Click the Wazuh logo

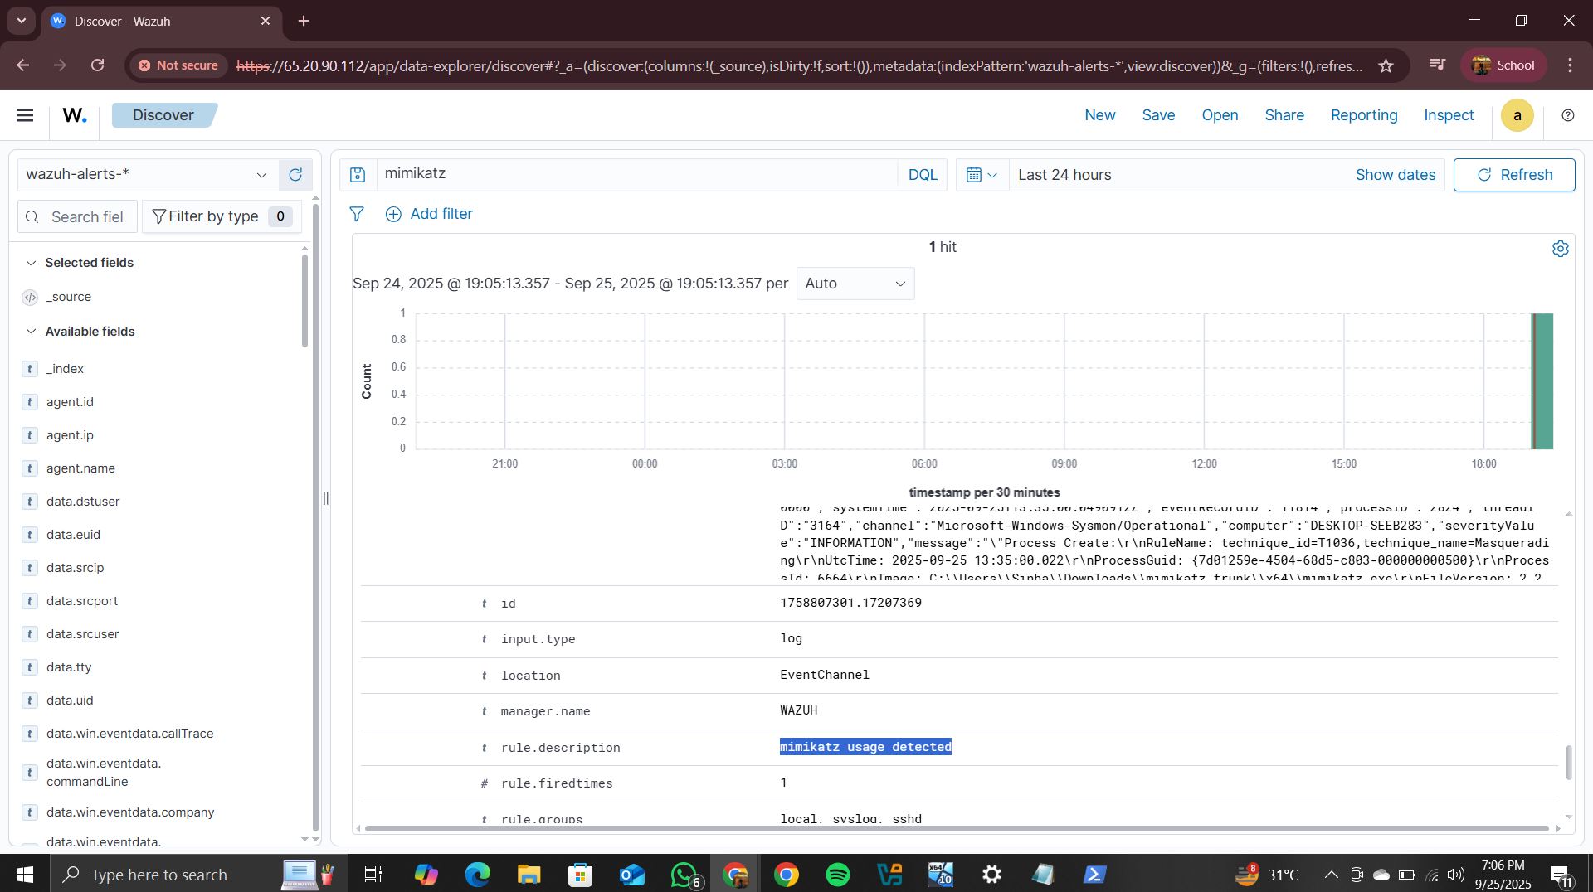tap(73, 114)
